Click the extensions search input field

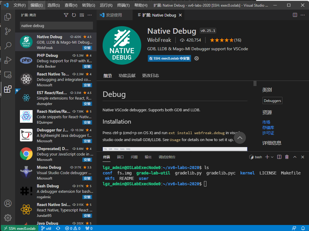(x=56, y=26)
